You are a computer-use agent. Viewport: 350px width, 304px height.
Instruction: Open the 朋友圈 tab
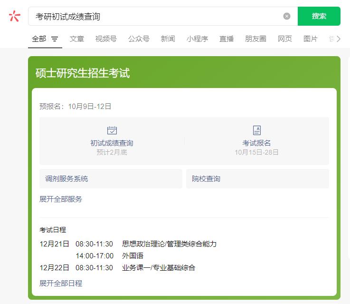[x=255, y=39]
